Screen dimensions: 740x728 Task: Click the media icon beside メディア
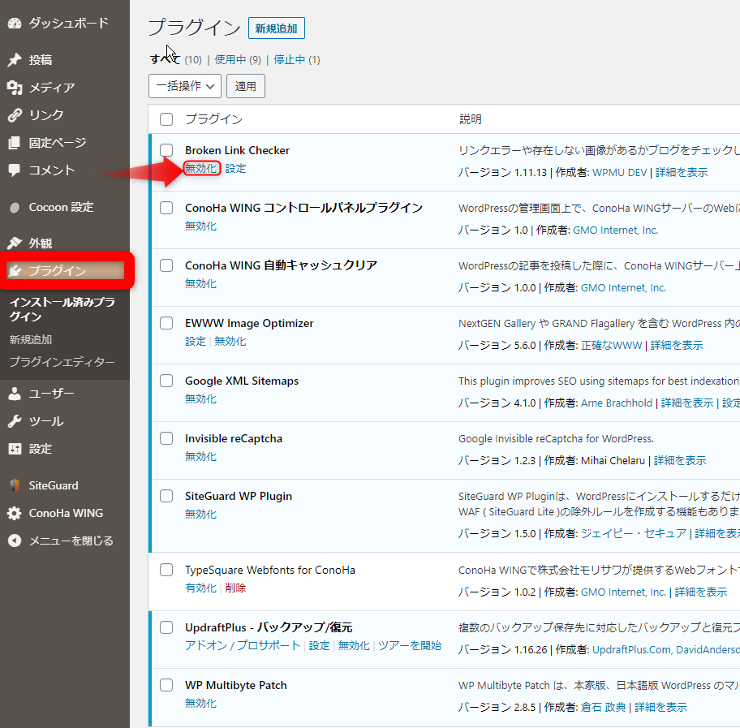(x=15, y=88)
